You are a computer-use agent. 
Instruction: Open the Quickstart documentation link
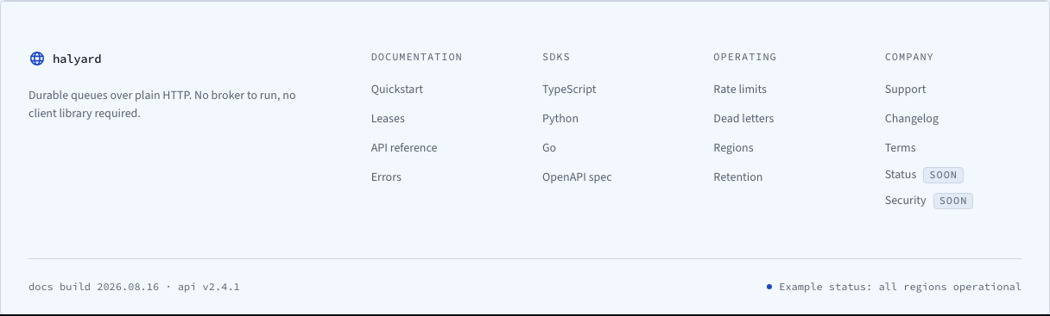pyautogui.click(x=397, y=90)
